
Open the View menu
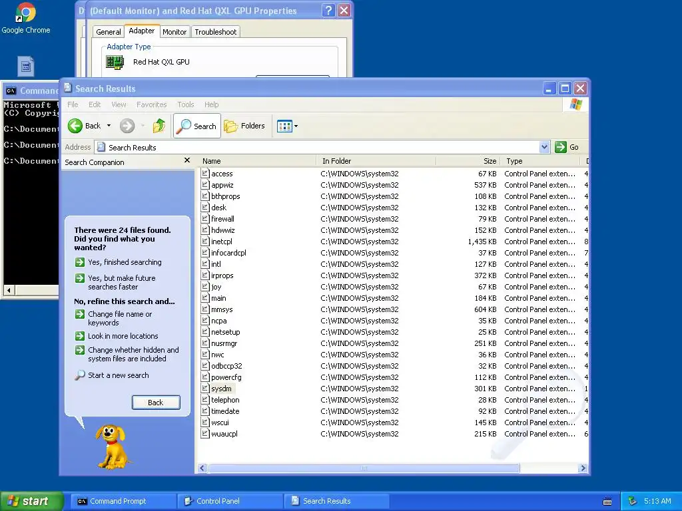coord(119,104)
